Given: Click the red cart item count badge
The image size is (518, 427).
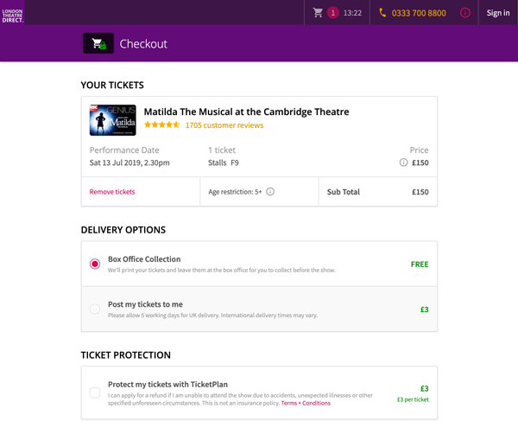Looking at the screenshot, I should click(333, 13).
